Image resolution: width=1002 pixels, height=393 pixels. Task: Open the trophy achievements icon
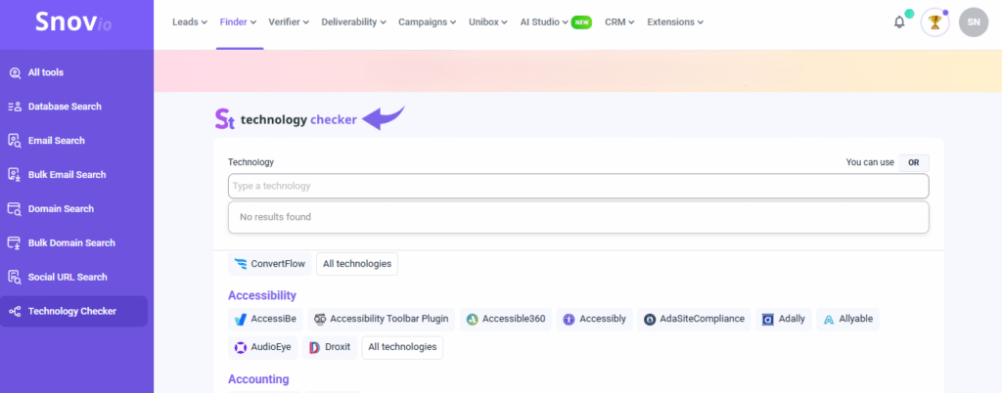pyautogui.click(x=934, y=22)
